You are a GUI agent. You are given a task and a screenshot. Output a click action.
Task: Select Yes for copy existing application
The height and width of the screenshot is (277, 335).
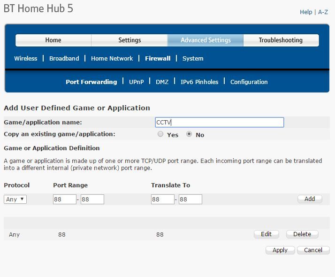click(x=160, y=134)
